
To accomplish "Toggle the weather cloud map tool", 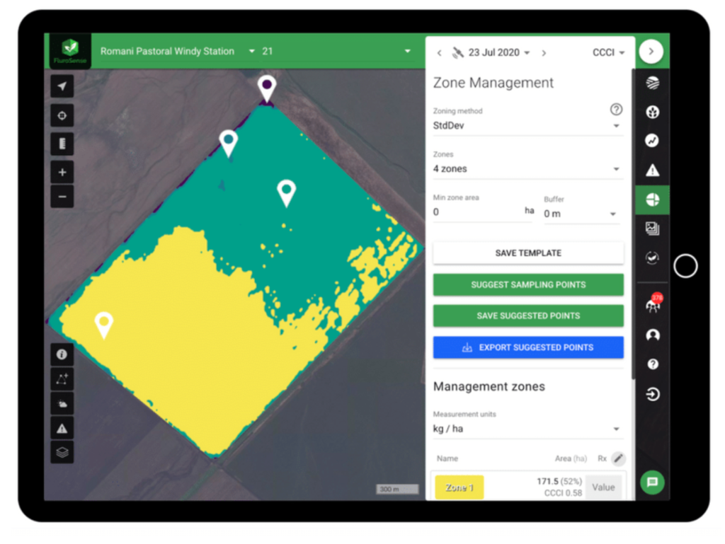I will pos(62,404).
